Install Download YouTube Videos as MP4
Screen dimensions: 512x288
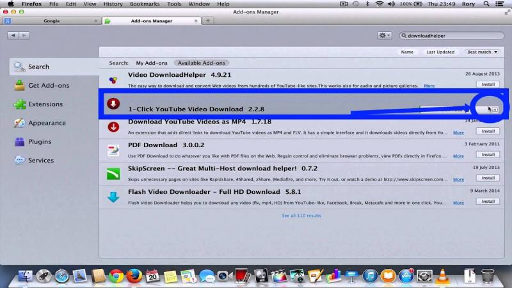pos(488,131)
